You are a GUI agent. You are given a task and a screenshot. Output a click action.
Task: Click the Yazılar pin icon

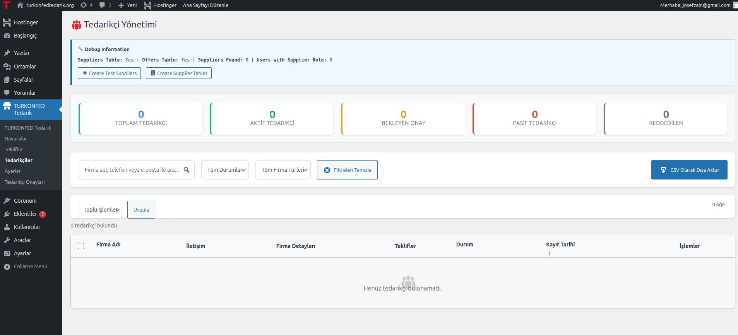point(7,53)
